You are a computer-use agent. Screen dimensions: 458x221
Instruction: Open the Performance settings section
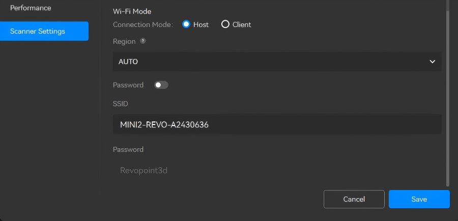tap(31, 8)
